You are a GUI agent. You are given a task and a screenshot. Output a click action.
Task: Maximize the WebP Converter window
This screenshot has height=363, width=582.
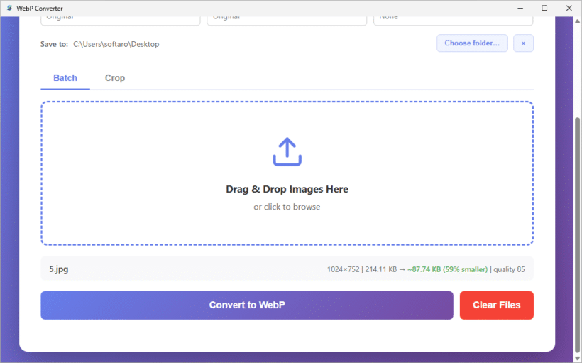544,9
